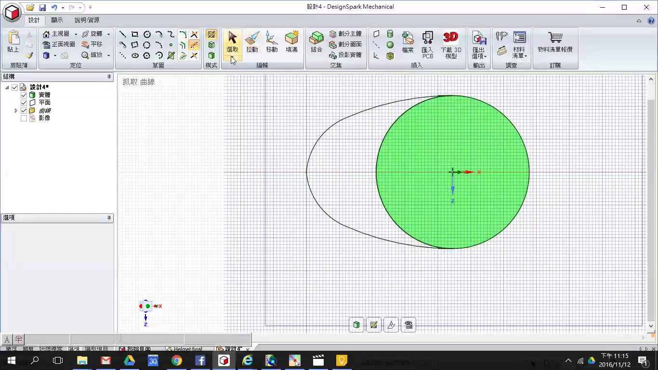The width and height of the screenshot is (658, 370).
Task: Insert a cylinder from Insert group
Action: [x=390, y=34]
